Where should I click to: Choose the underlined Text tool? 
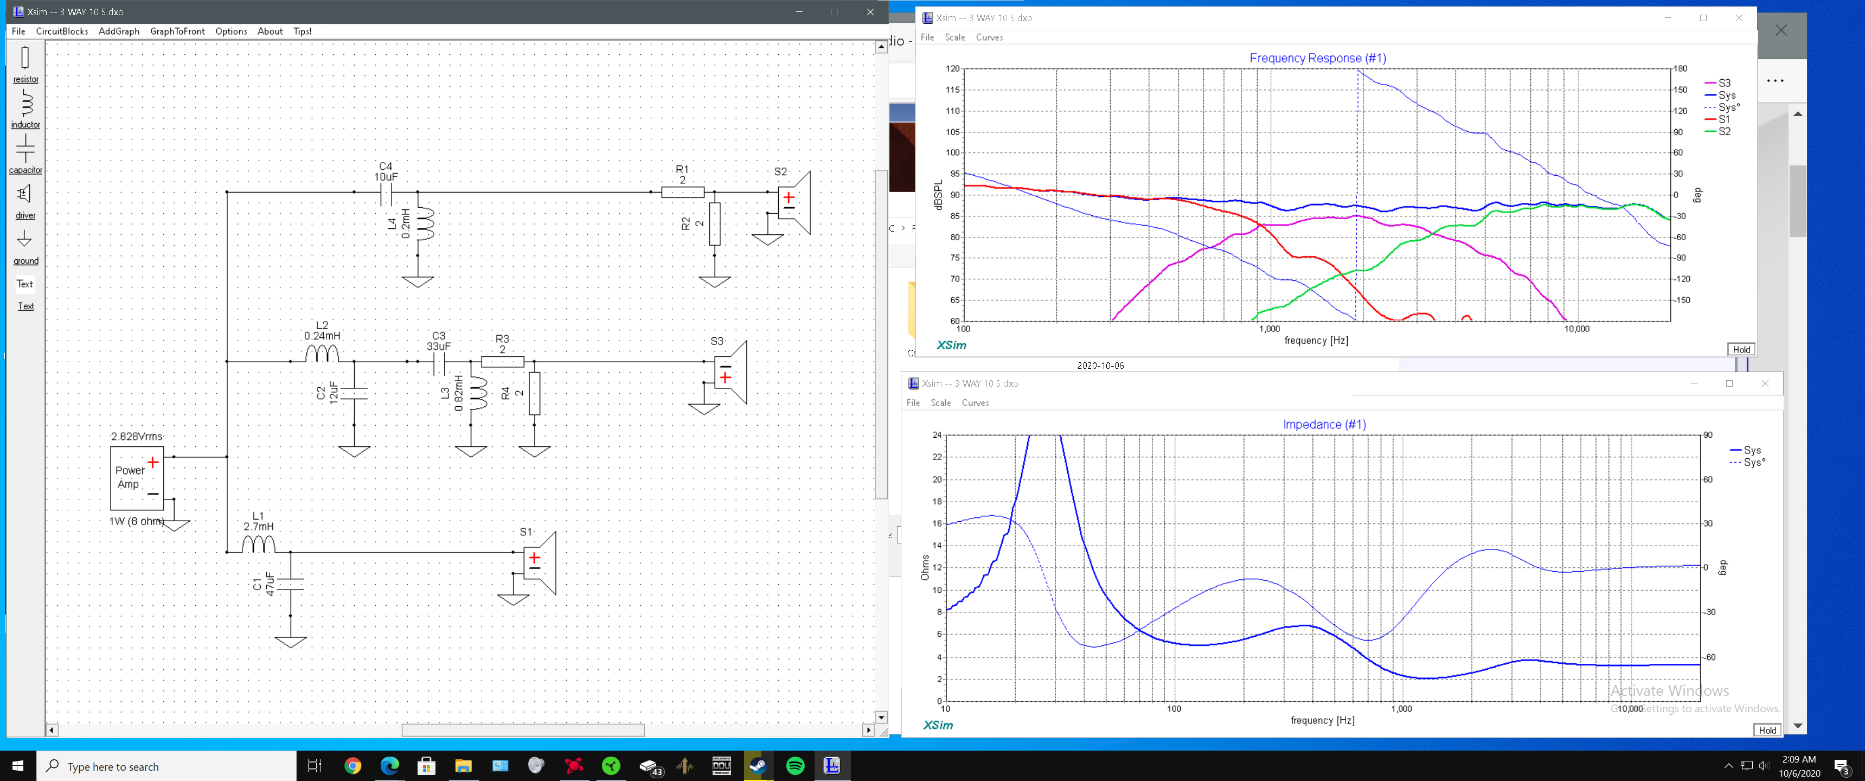point(25,306)
